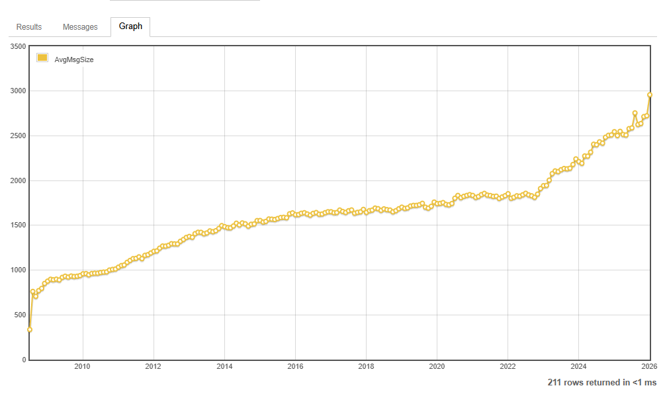Click the 2018 x-axis label
The image size is (667, 394).
click(366, 366)
